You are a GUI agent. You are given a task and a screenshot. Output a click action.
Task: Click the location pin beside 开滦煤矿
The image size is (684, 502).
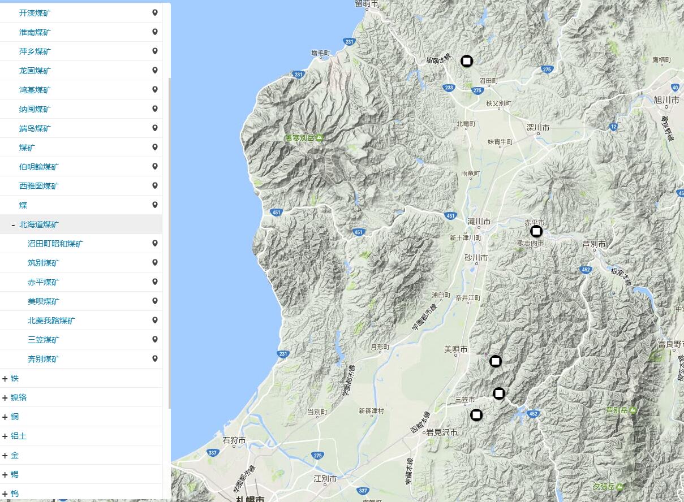click(154, 12)
